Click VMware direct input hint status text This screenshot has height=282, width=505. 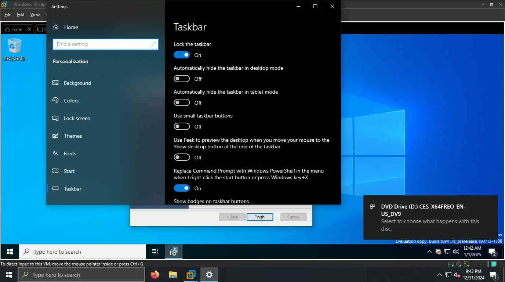[x=72, y=264]
